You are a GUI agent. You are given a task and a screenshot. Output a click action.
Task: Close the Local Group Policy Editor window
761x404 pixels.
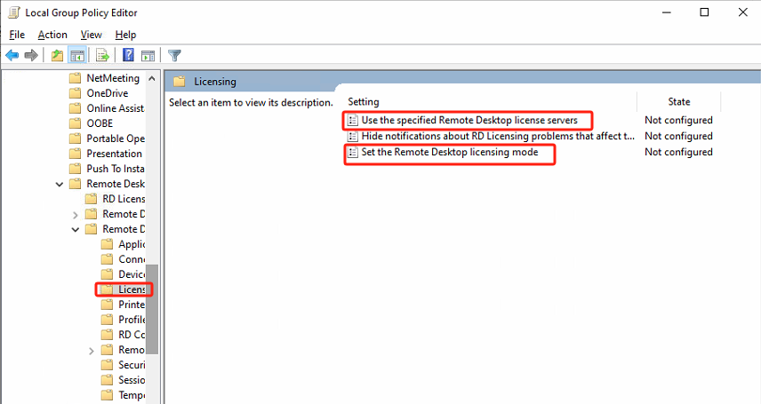[742, 12]
